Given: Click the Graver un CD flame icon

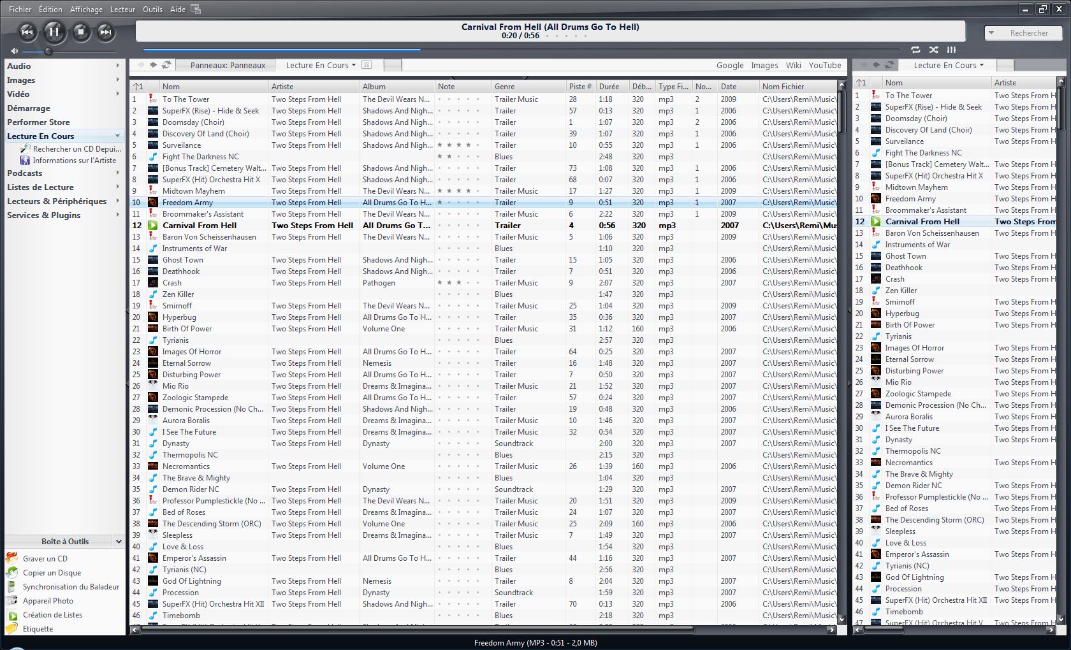Looking at the screenshot, I should pyautogui.click(x=11, y=558).
